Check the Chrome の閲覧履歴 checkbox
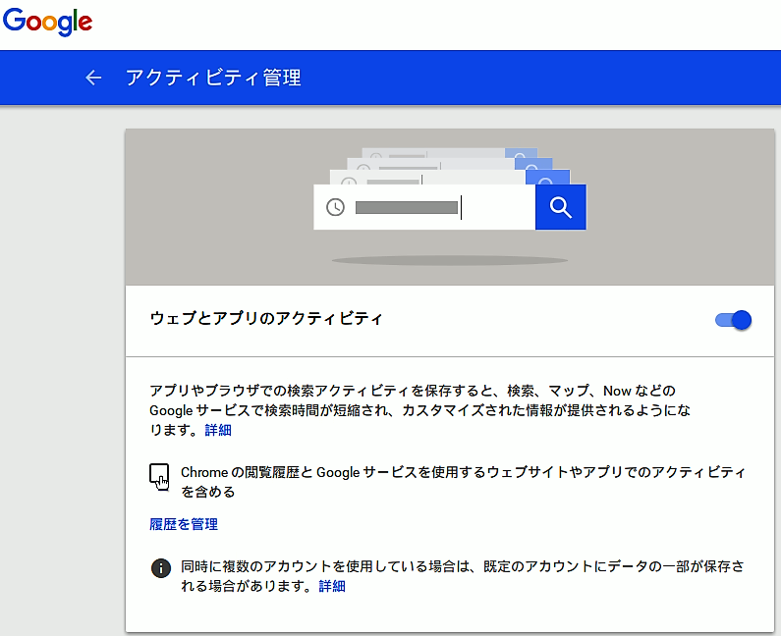 (x=159, y=474)
